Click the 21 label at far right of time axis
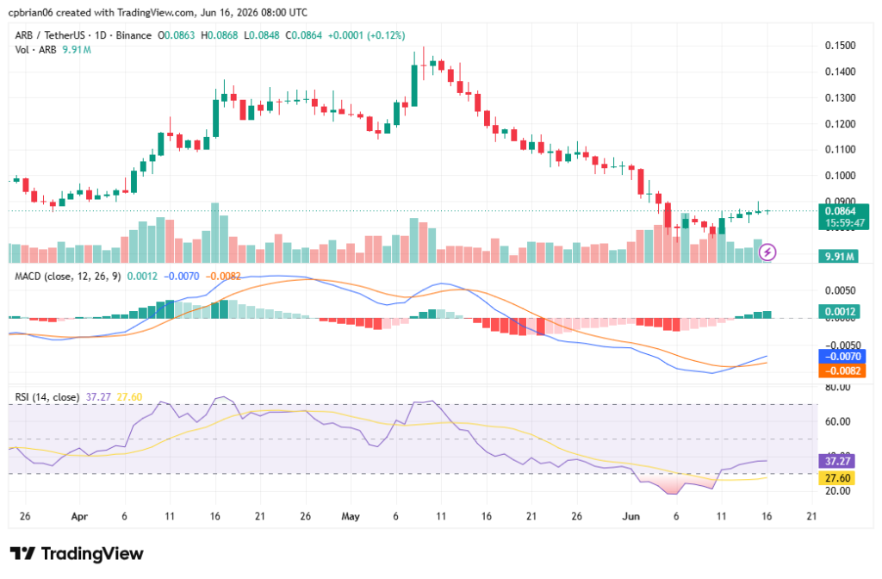The width and height of the screenshot is (882, 579). tap(811, 517)
